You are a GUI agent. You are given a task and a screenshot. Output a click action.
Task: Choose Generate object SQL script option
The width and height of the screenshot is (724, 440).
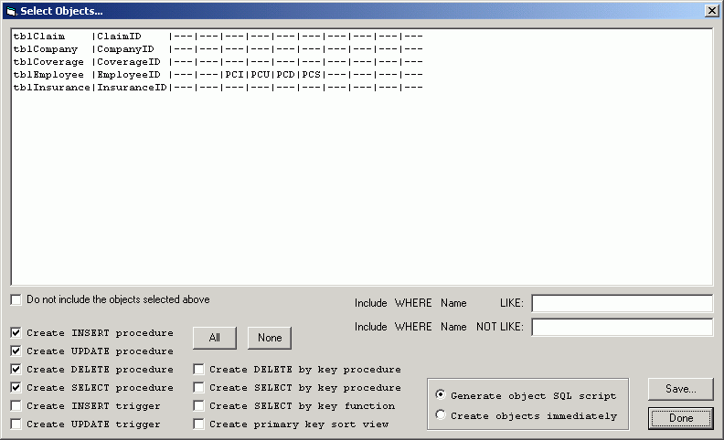[442, 395]
